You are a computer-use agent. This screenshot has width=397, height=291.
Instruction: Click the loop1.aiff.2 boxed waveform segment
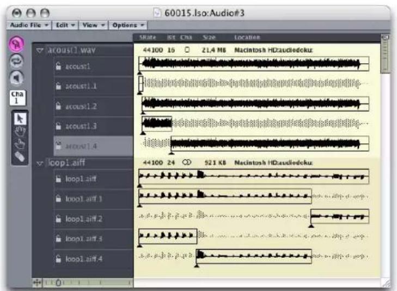coord(340,216)
